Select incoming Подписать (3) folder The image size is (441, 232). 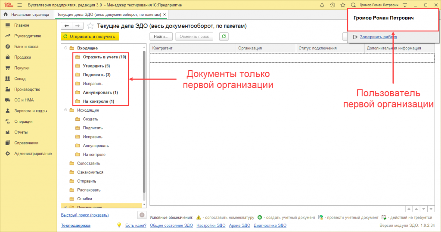pos(96,75)
